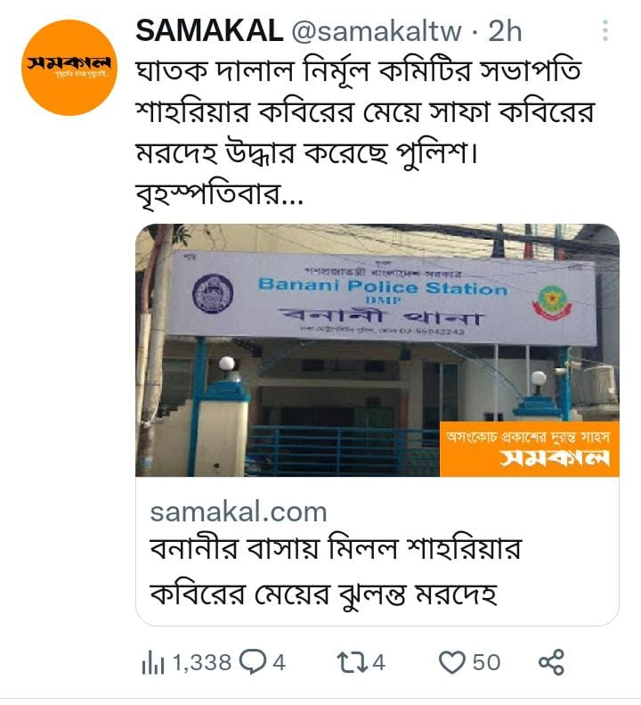The width and height of the screenshot is (641, 705).
Task: Open the tweet via the 2h timestamp
Action: coord(505,31)
